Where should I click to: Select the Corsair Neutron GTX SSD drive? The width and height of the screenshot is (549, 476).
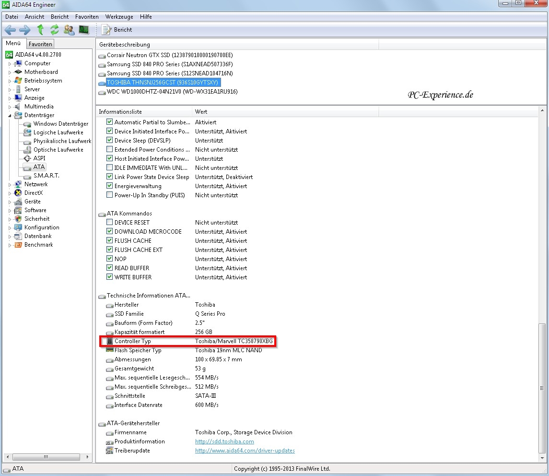point(169,55)
